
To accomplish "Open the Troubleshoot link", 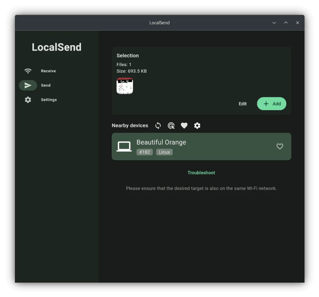I will 201,172.
